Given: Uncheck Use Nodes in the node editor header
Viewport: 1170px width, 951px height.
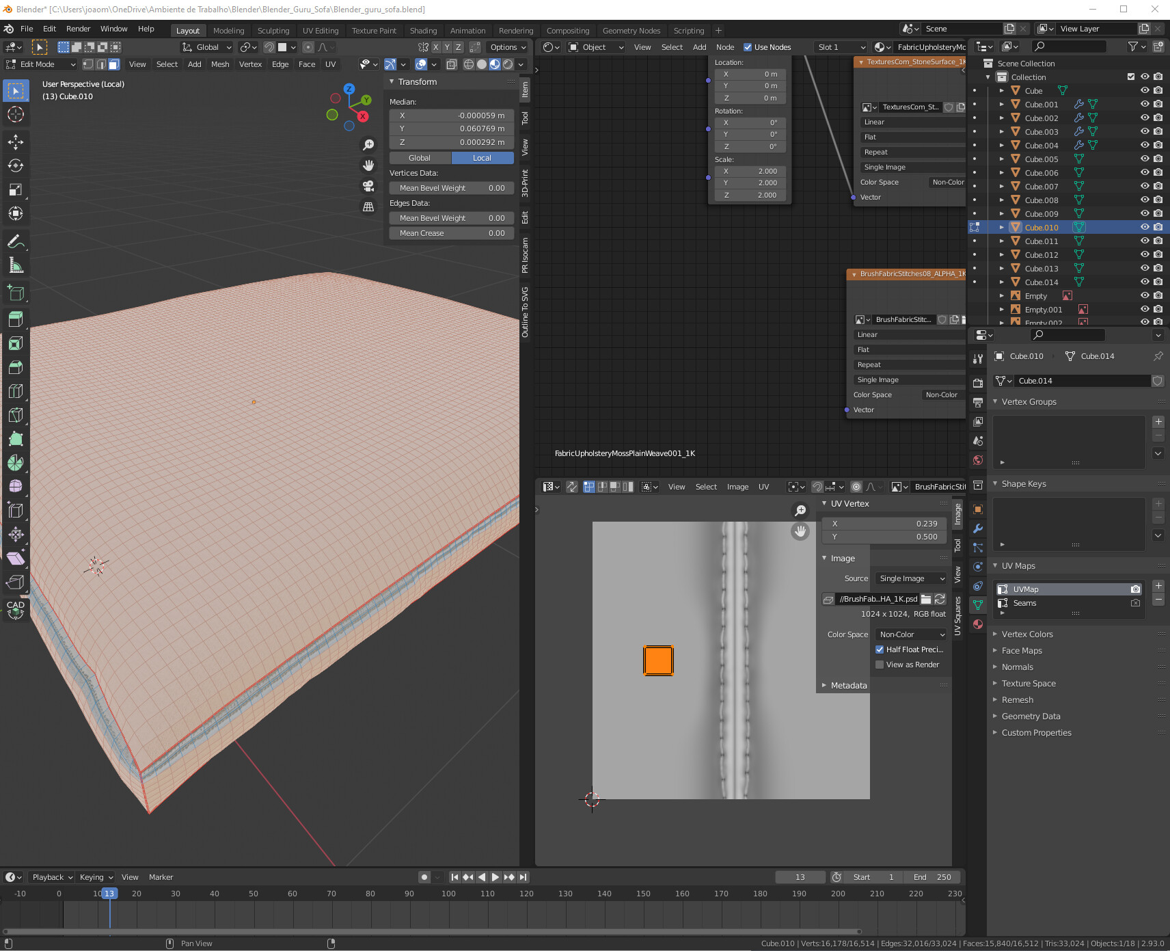Looking at the screenshot, I should coord(748,46).
